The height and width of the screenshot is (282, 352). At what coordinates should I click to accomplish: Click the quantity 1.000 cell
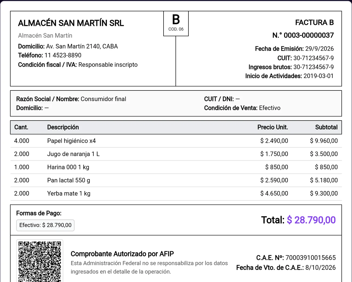pos(22,167)
